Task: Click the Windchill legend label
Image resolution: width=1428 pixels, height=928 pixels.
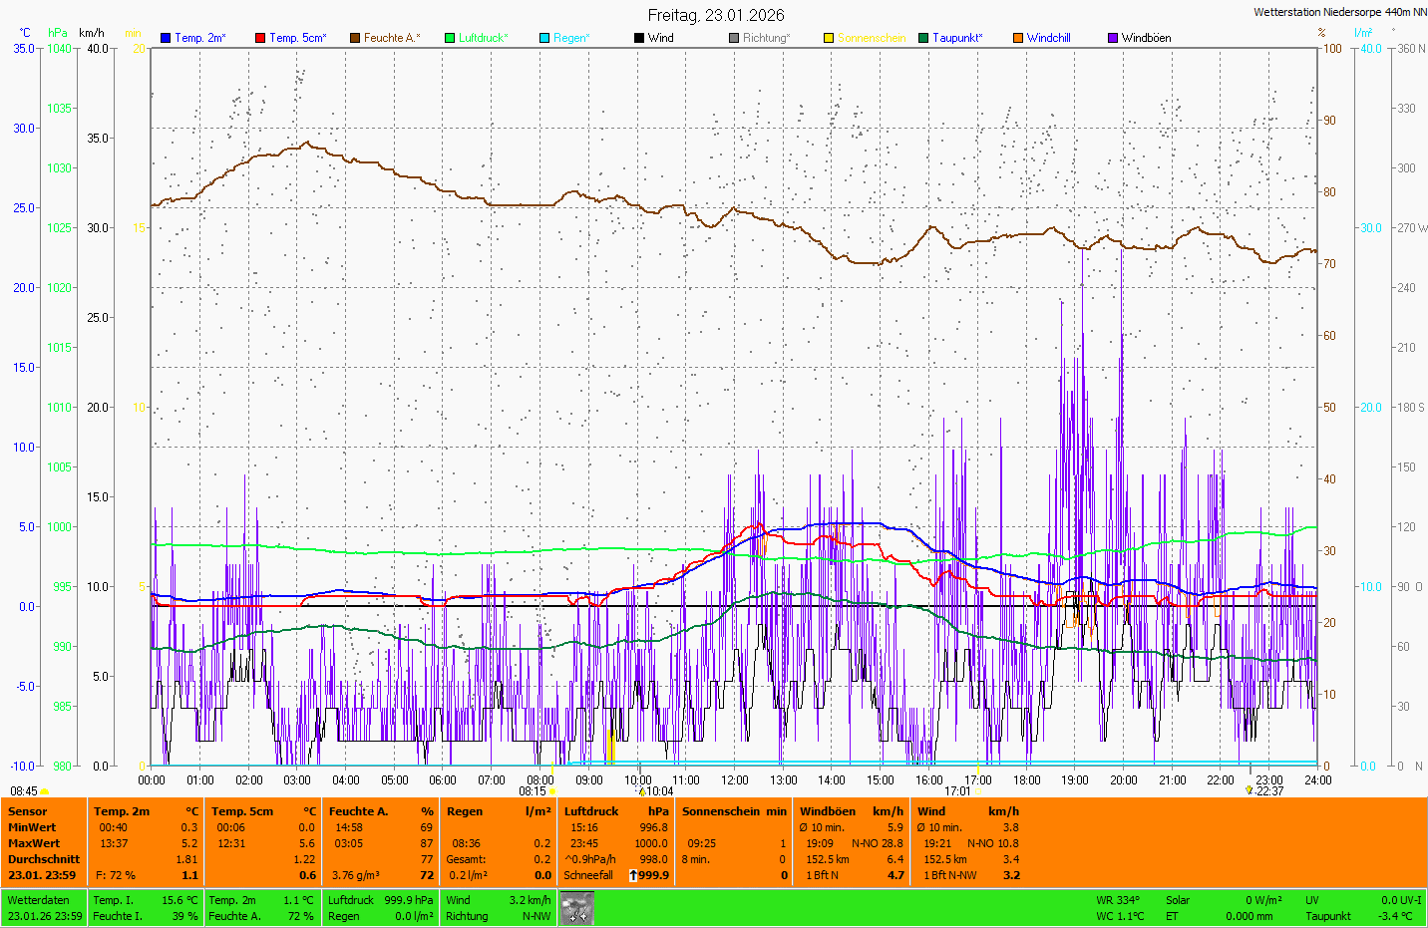Action: (1048, 38)
